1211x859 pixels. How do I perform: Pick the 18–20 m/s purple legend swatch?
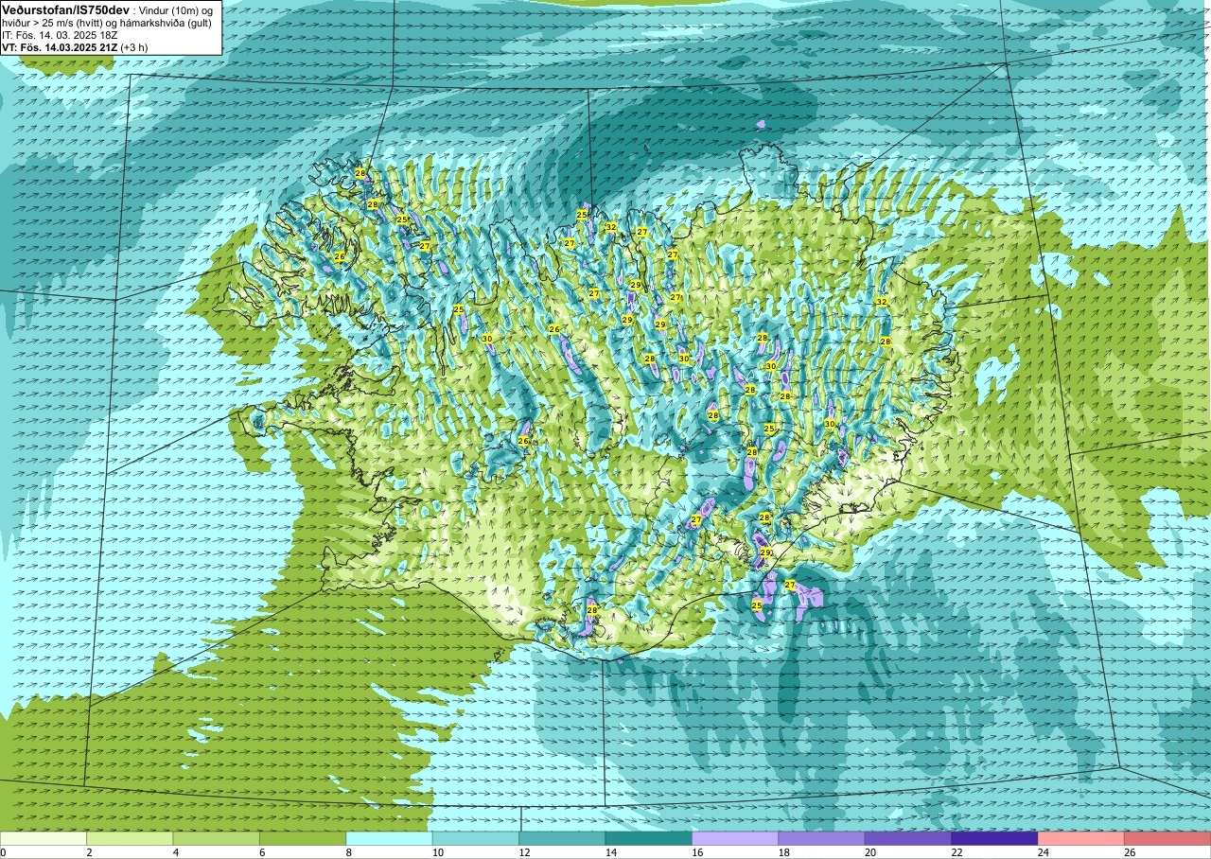tap(821, 838)
